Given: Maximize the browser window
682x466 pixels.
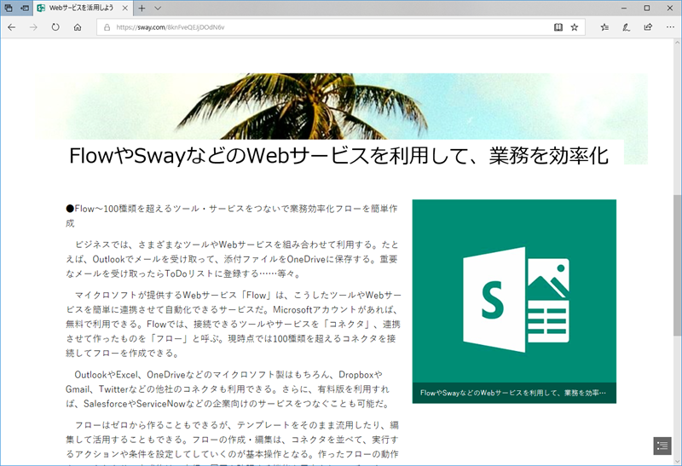Looking at the screenshot, I should (x=647, y=8).
